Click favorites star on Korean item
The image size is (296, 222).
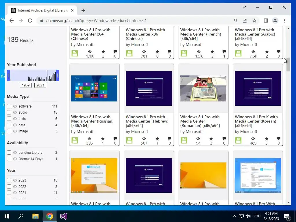[267, 138]
